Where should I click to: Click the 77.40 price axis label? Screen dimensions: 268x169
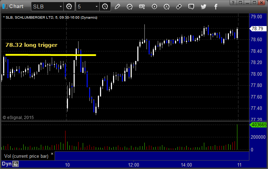pyautogui.click(x=256, y=108)
